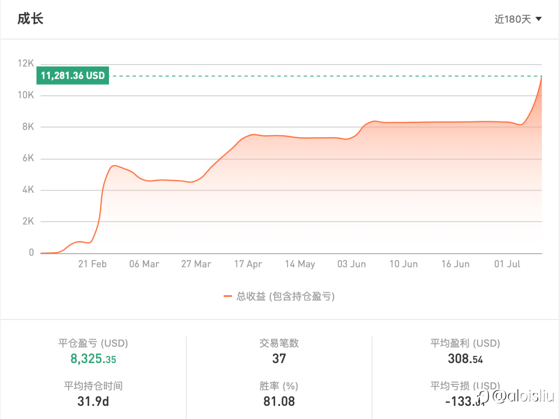Click the 成长 section title
Image resolution: width=560 pixels, height=419 pixels.
coord(30,19)
